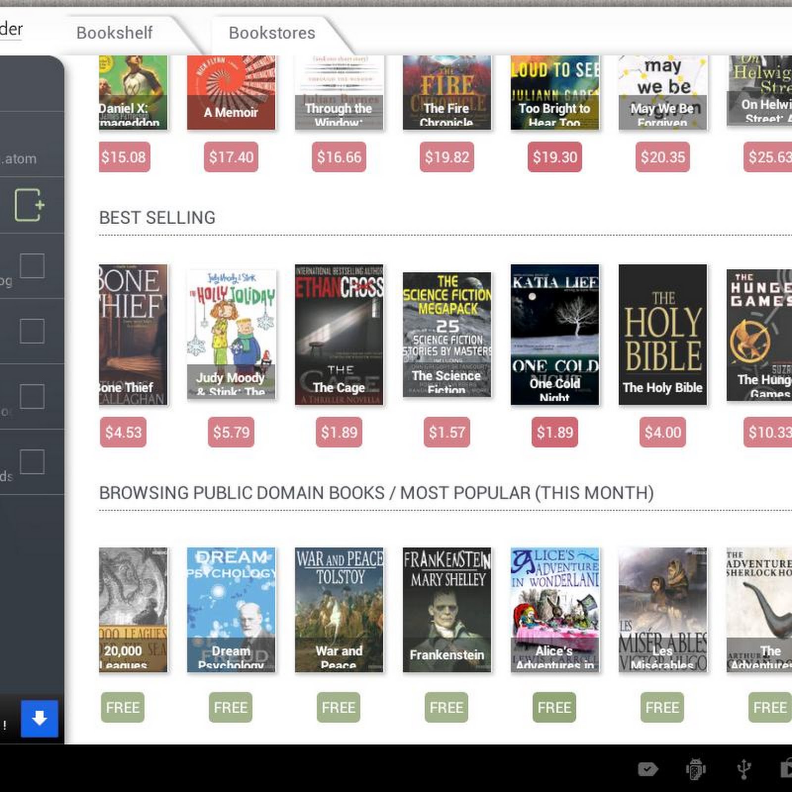Click FREE button under Les Misérables
This screenshot has width=792, height=792.
tap(662, 707)
